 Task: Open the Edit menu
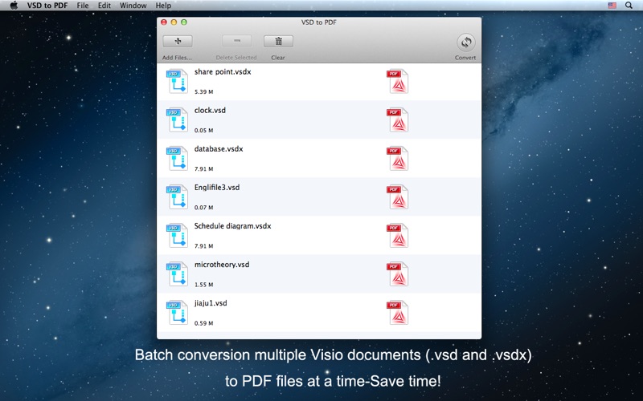[104, 6]
